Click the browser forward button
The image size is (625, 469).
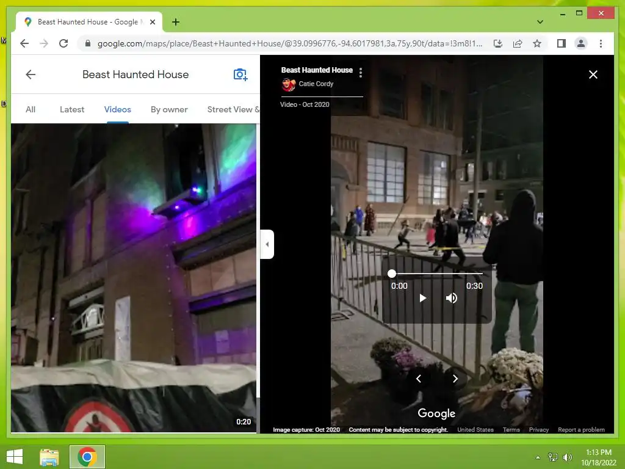tap(44, 43)
